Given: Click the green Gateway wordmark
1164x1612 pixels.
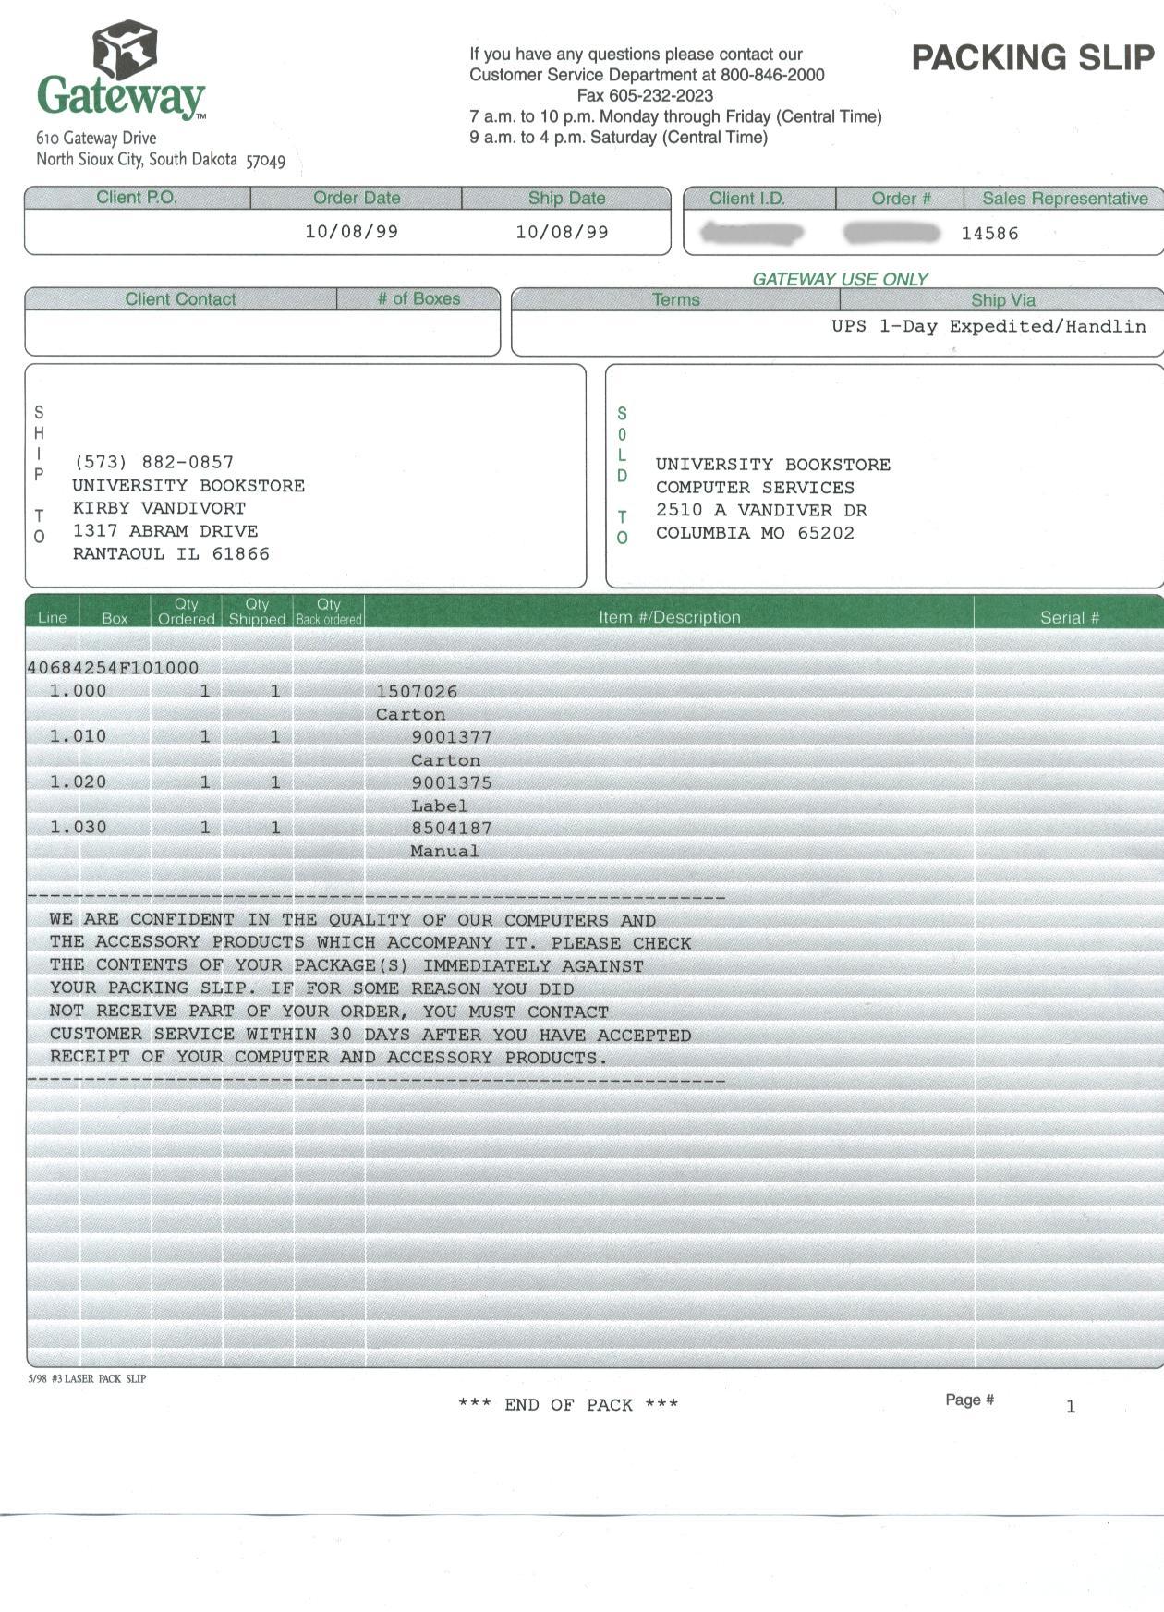Looking at the screenshot, I should (121, 97).
